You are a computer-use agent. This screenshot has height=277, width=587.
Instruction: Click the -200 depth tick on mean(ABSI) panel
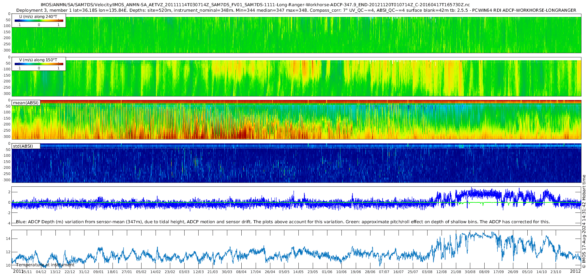click(7, 124)
